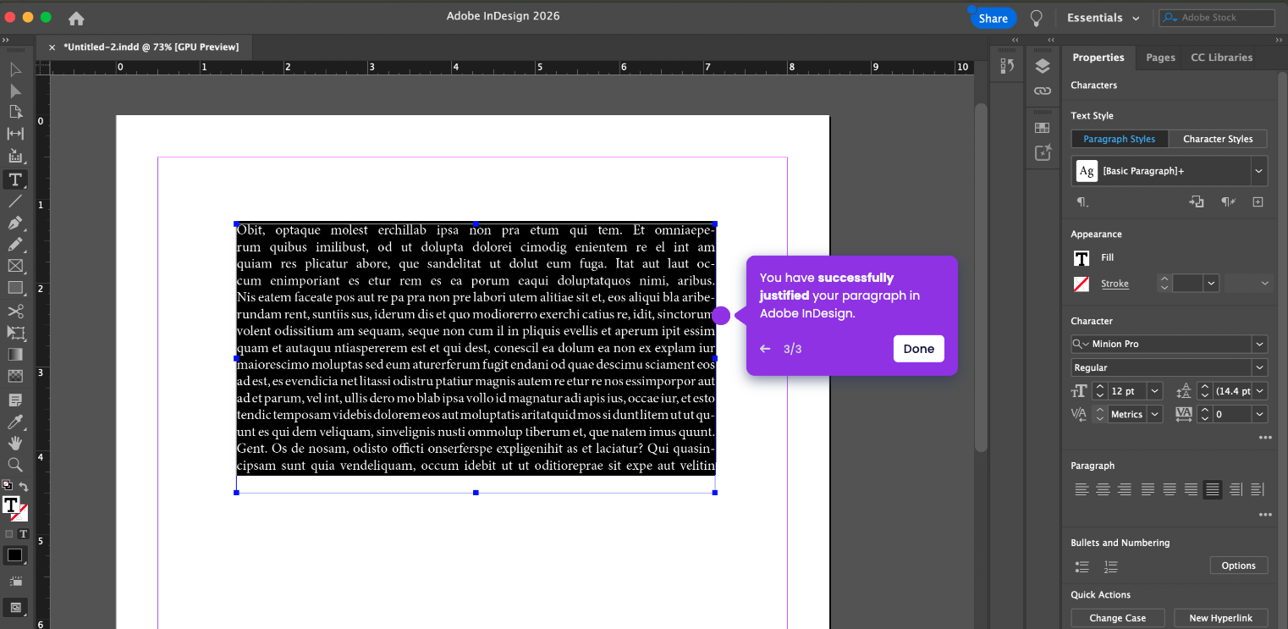Select the Direct Selection tool
The height and width of the screenshot is (629, 1288).
[15, 91]
